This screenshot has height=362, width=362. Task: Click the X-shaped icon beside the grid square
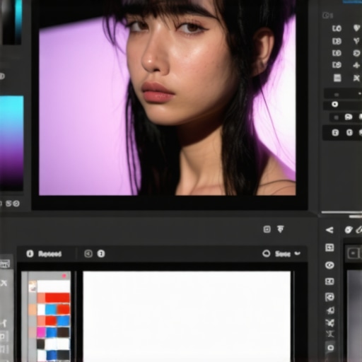[356, 78]
